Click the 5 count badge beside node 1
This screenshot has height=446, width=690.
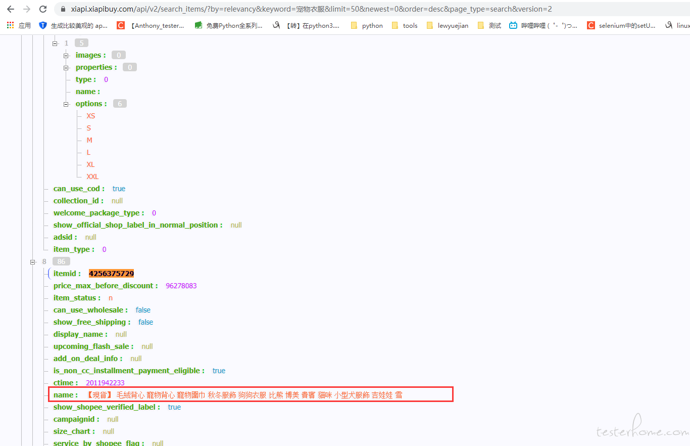(x=81, y=43)
